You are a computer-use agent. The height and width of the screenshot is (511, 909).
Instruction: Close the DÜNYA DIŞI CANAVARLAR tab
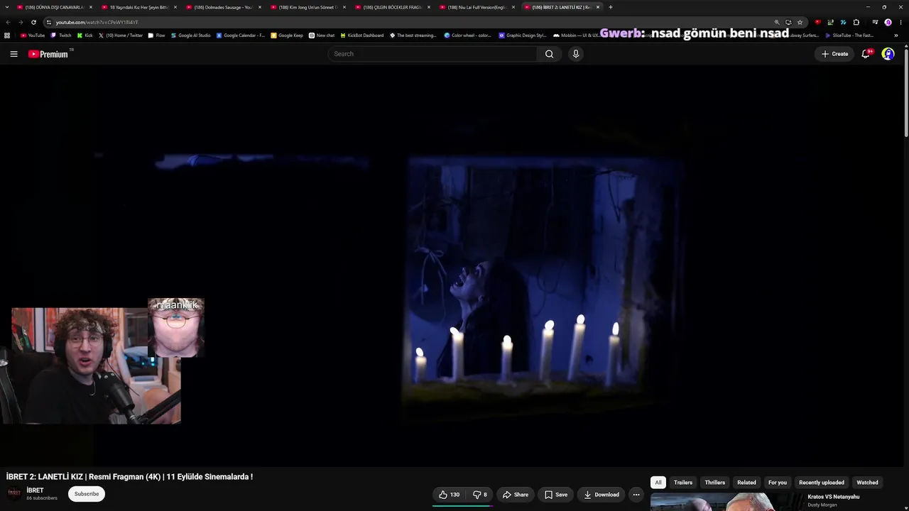coord(91,7)
